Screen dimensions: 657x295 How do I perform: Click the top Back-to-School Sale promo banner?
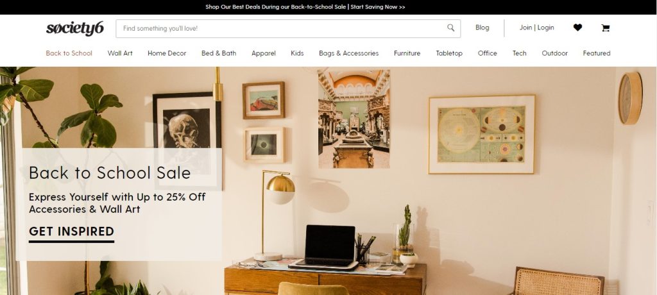(305, 7)
